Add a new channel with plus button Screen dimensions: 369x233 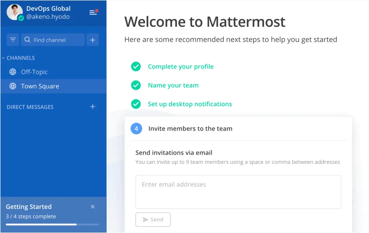tap(93, 40)
